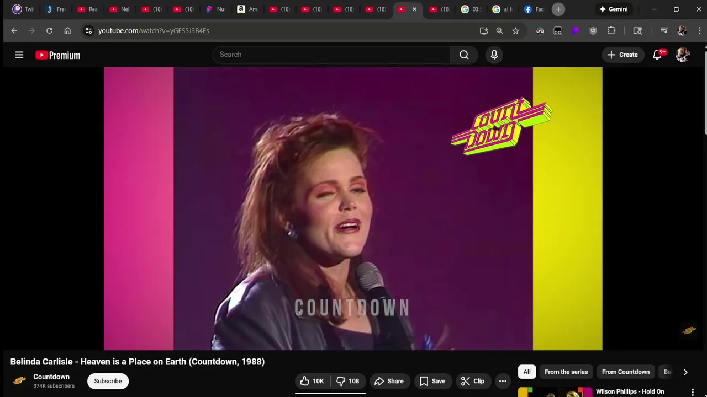707x397 pixels.
Task: Switch to the 'Fre' tab
Action: pyautogui.click(x=55, y=9)
